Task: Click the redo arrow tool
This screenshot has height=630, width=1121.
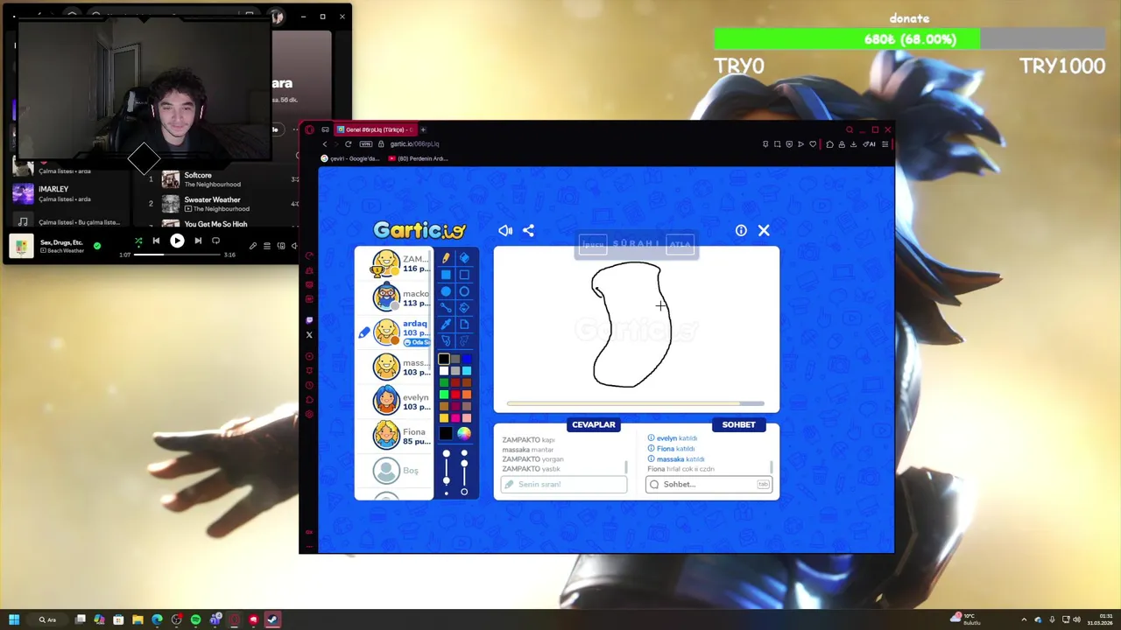Action: click(464, 339)
